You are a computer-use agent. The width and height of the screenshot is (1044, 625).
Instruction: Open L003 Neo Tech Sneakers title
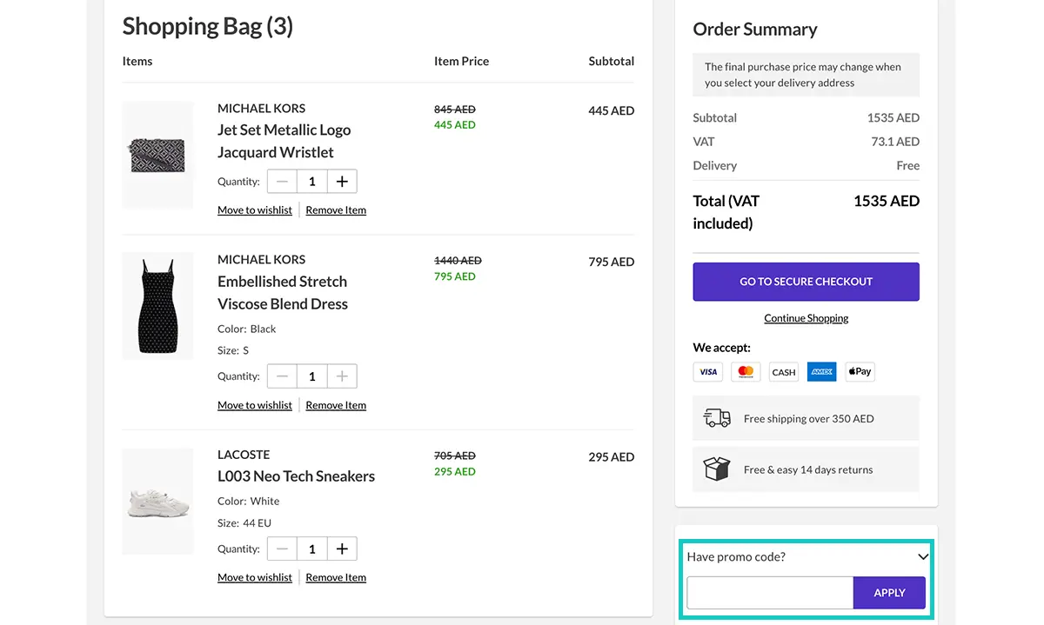pos(296,476)
